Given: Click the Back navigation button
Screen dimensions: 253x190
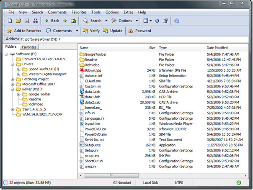Looking at the screenshot, I should tap(52, 21).
